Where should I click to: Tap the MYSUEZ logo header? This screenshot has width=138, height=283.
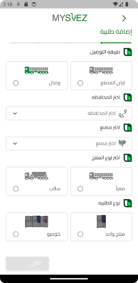click(70, 18)
